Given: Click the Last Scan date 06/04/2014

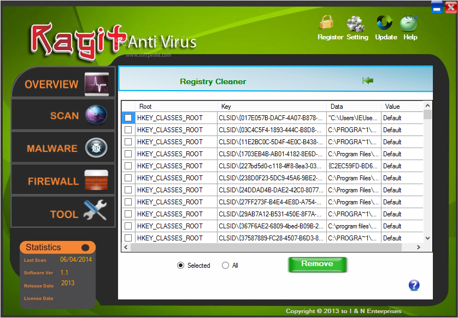Looking at the screenshot, I should (x=76, y=260).
